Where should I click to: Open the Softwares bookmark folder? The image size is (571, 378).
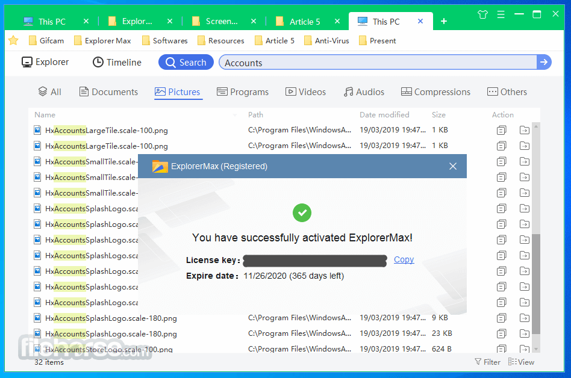pyautogui.click(x=165, y=41)
